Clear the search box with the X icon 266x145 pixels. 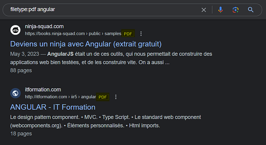tap(204, 10)
